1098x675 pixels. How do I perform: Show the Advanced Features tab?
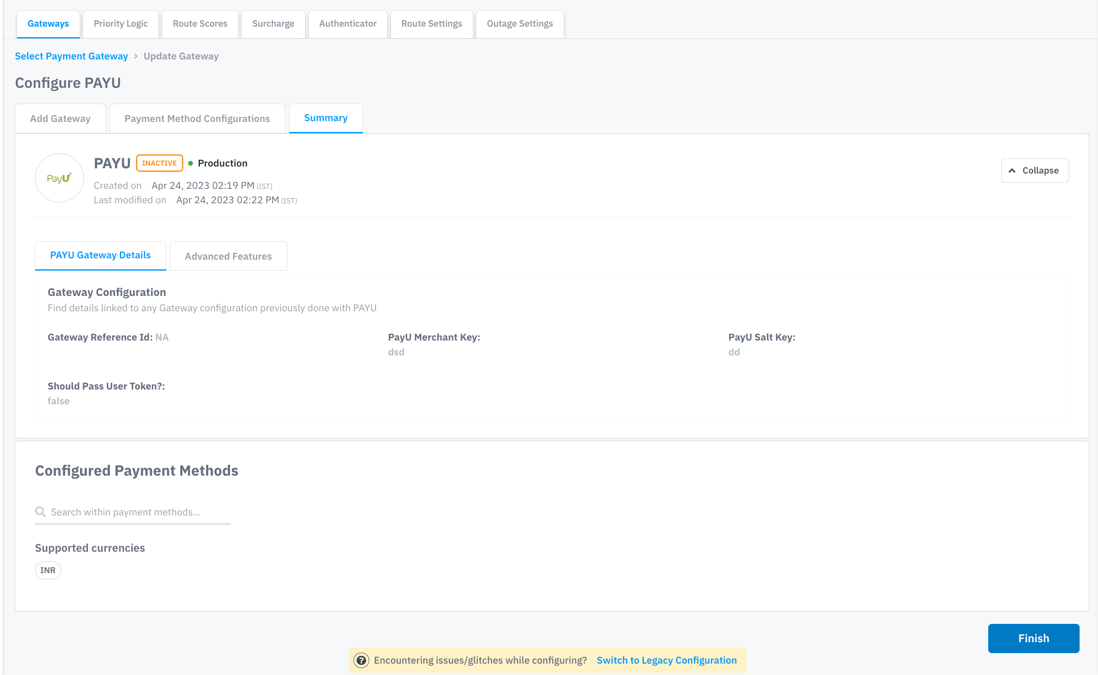point(228,256)
